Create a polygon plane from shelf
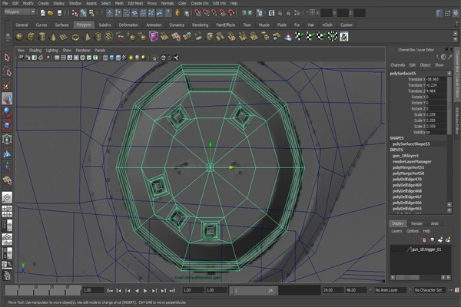461x307 pixels. [64, 37]
